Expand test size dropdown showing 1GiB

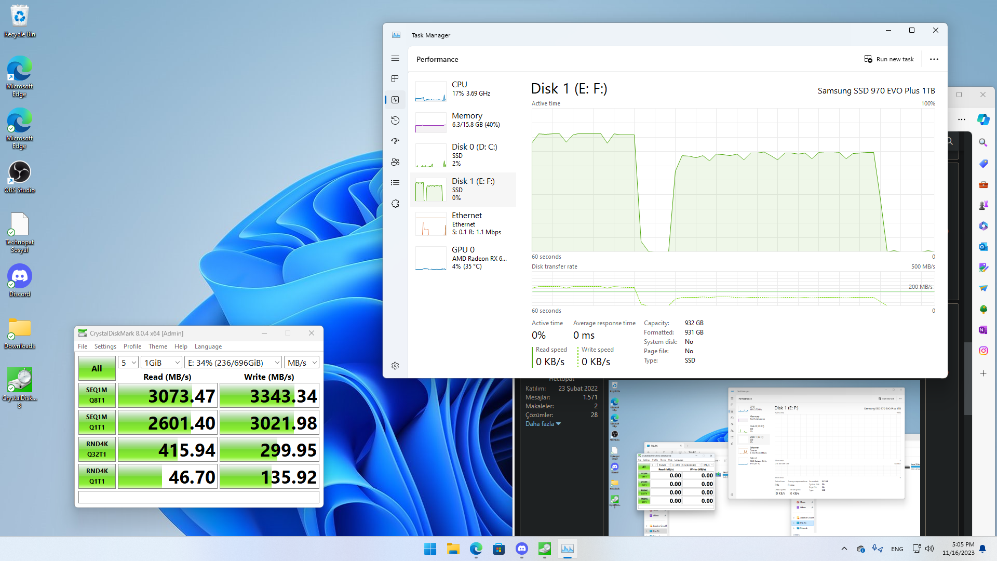click(x=161, y=363)
